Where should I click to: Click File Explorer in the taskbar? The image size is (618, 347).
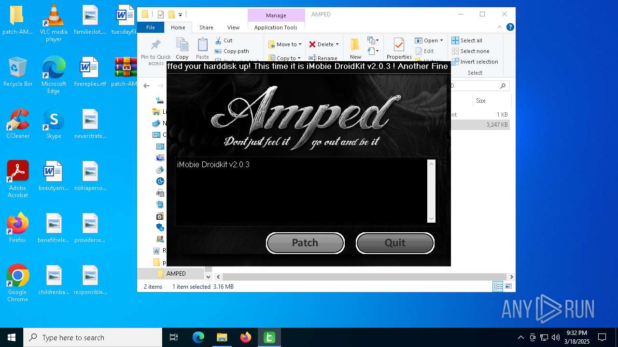(222, 337)
